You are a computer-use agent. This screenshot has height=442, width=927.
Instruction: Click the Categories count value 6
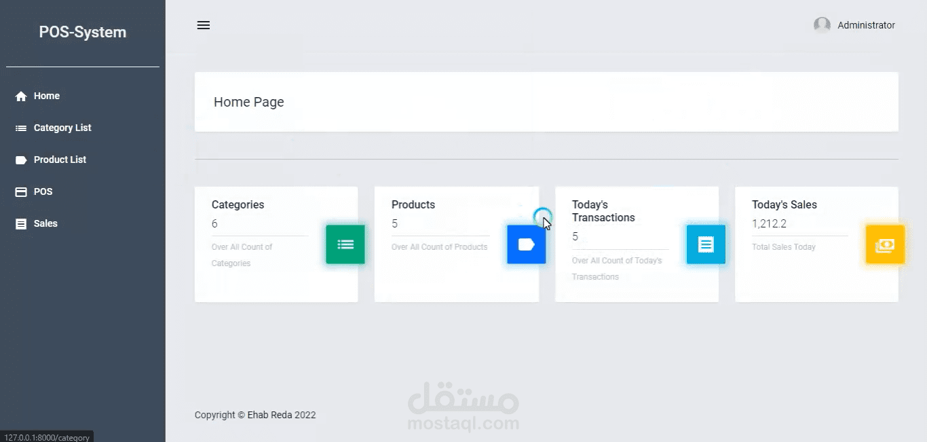click(x=214, y=223)
